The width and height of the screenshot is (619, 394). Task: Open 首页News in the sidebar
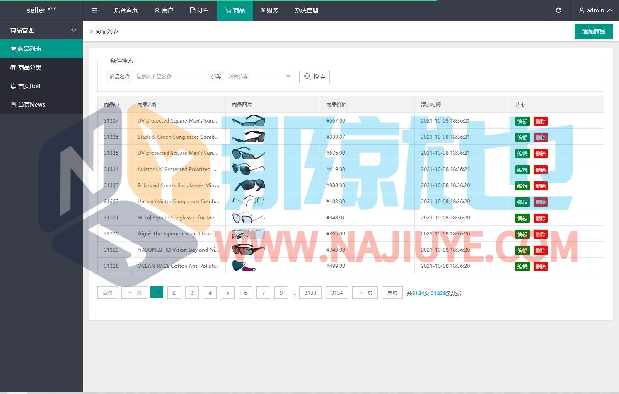tap(31, 105)
